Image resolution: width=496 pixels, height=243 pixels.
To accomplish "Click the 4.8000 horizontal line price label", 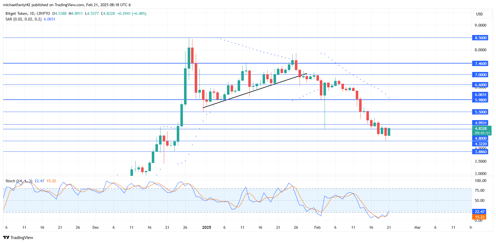I will point(481,138).
